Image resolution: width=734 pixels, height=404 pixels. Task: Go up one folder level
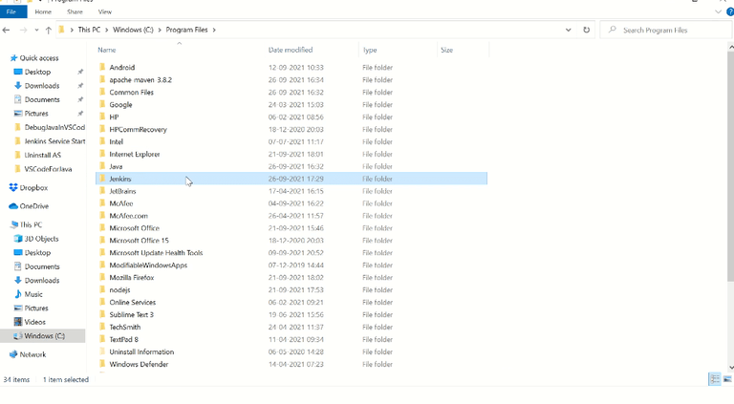coord(48,30)
